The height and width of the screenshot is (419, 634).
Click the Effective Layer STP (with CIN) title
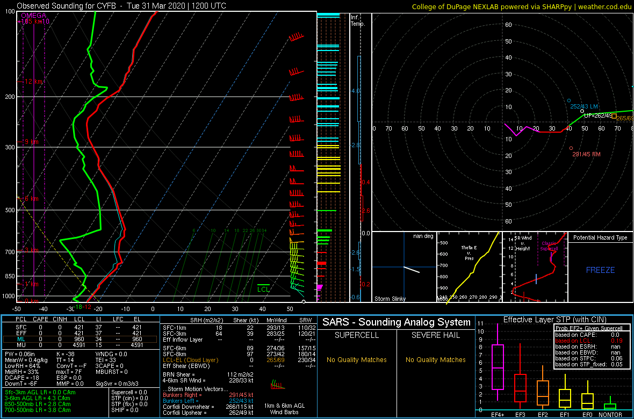(554, 320)
